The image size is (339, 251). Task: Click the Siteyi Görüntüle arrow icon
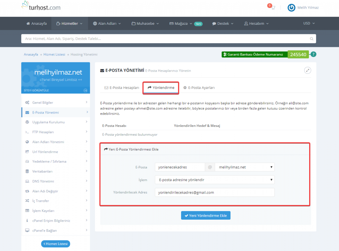[x=85, y=90]
